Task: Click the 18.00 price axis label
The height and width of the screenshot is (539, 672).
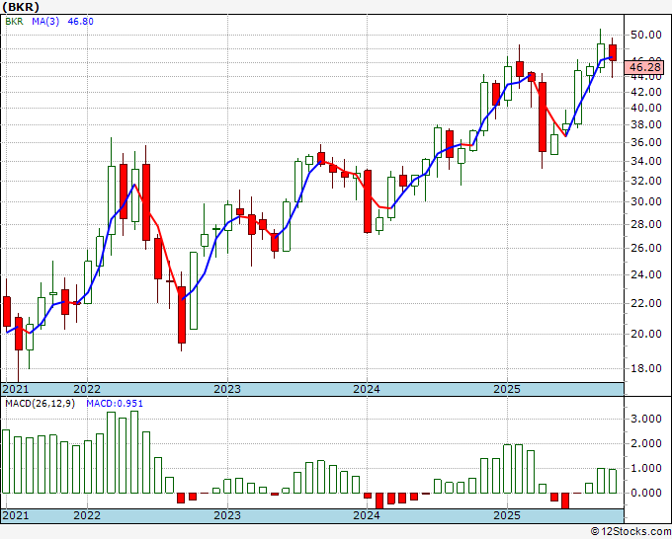Action: (x=646, y=368)
